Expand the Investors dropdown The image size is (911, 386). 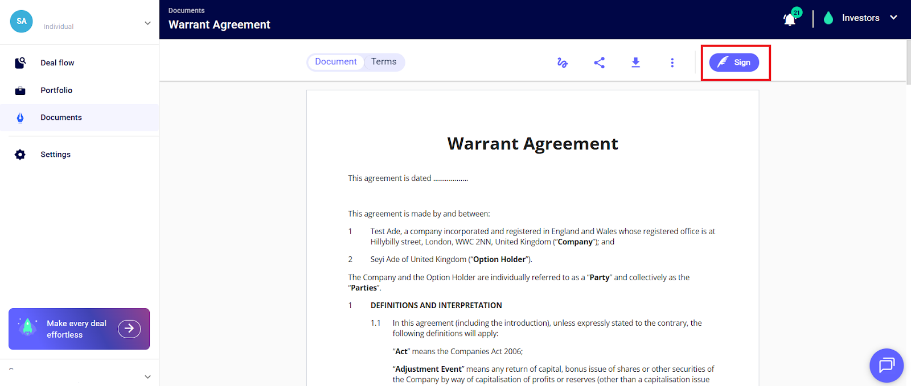pyautogui.click(x=893, y=18)
